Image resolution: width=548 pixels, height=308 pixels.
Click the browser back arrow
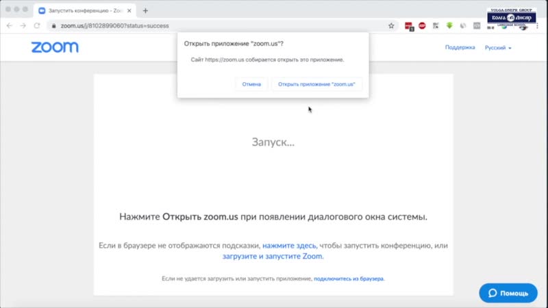tap(10, 26)
